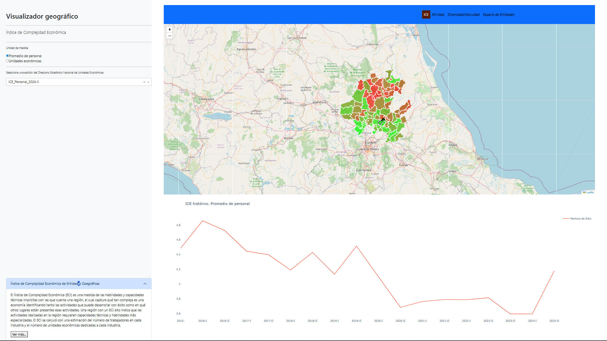The height and width of the screenshot is (341, 607).
Task: Go to Espacio de Entidades tab
Action: click(499, 15)
